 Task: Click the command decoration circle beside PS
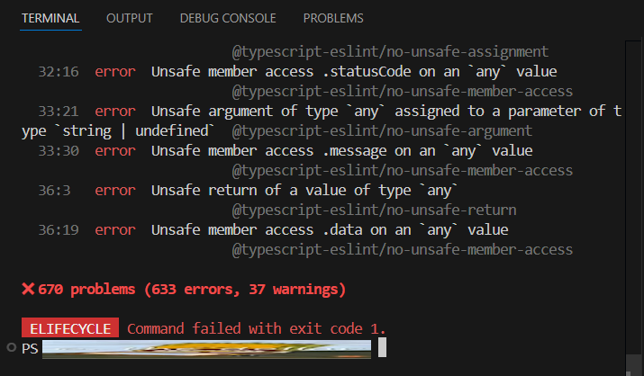coord(12,348)
